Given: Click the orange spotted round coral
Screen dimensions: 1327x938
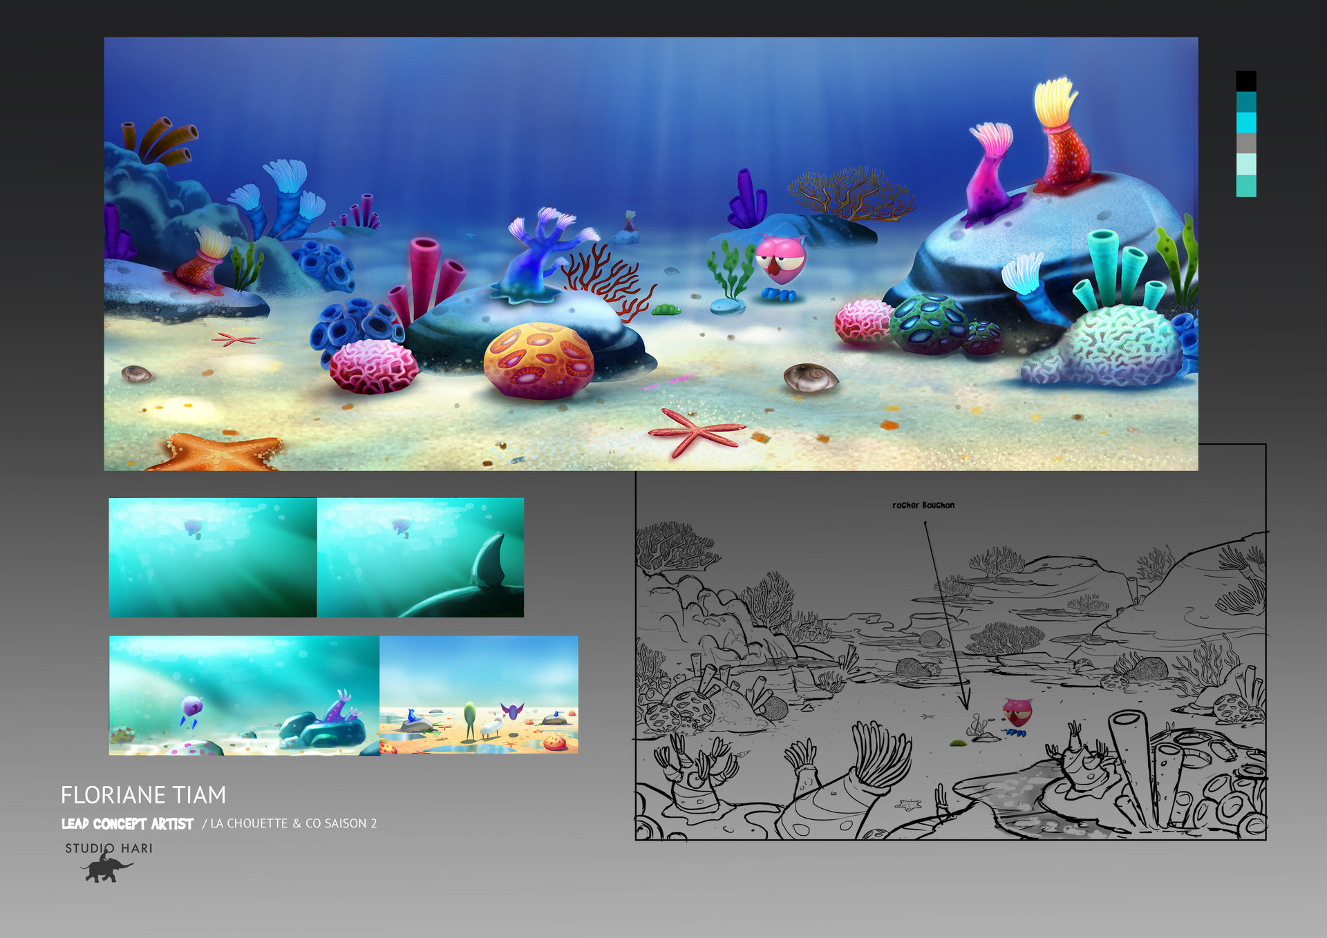Looking at the screenshot, I should (x=538, y=361).
